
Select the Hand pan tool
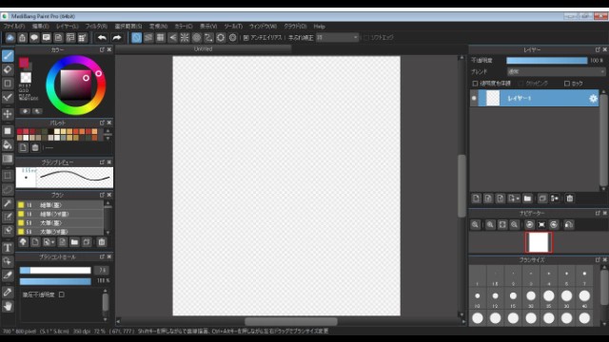8,307
